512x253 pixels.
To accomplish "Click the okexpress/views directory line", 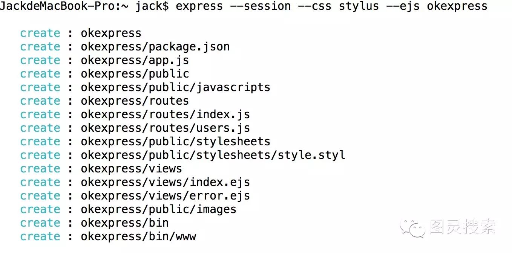I will pos(101,169).
